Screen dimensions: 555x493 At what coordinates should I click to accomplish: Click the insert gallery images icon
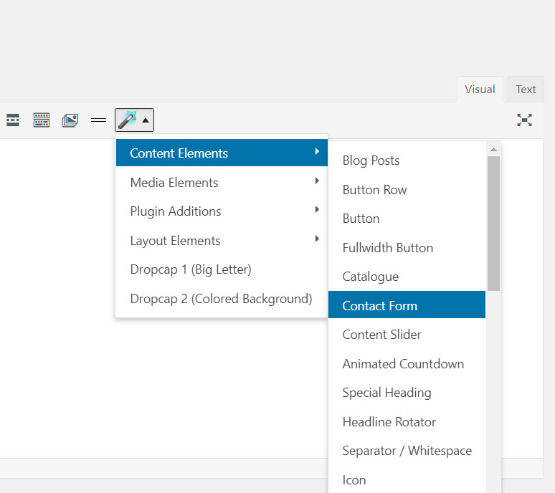click(70, 120)
